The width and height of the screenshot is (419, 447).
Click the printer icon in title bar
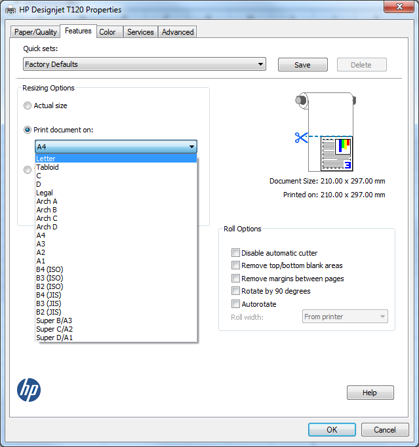[x=10, y=10]
